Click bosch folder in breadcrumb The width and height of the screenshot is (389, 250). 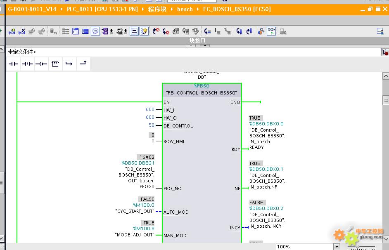[x=185, y=9]
